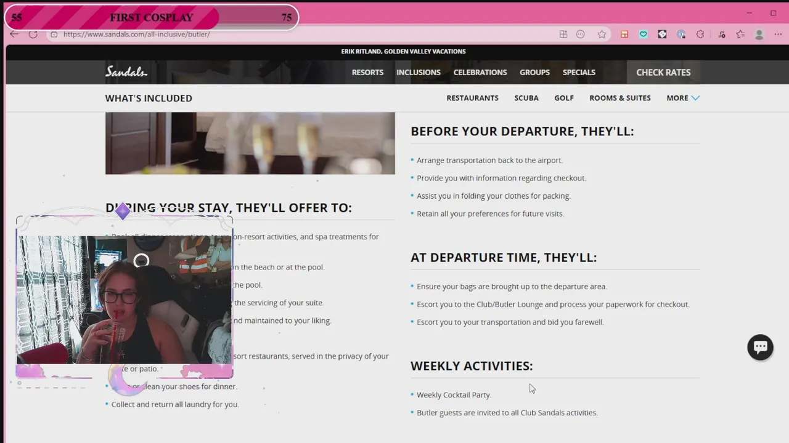Screen dimensions: 789x443
Task: Click 'Arrange transportation back to the airport'
Action: click(489, 160)
